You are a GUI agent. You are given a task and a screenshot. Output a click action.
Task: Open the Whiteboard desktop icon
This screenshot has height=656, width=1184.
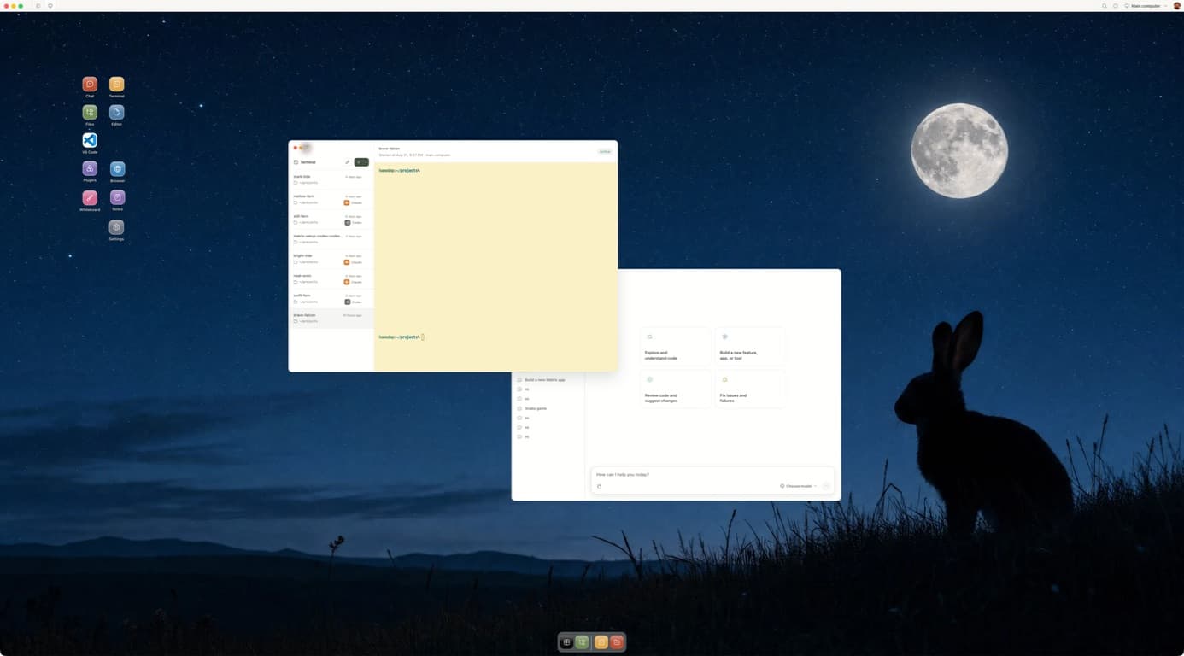(90, 198)
